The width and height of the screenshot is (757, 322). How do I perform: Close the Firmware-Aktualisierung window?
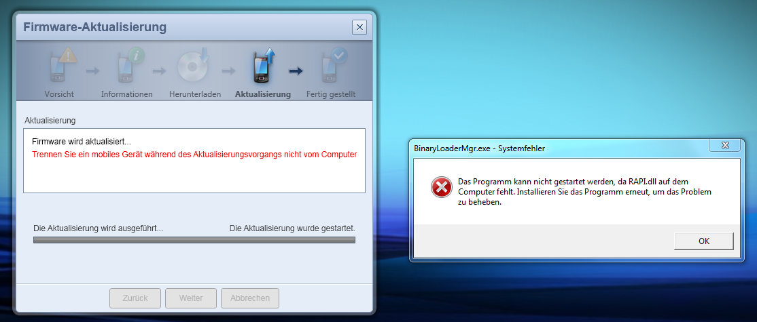[359, 27]
